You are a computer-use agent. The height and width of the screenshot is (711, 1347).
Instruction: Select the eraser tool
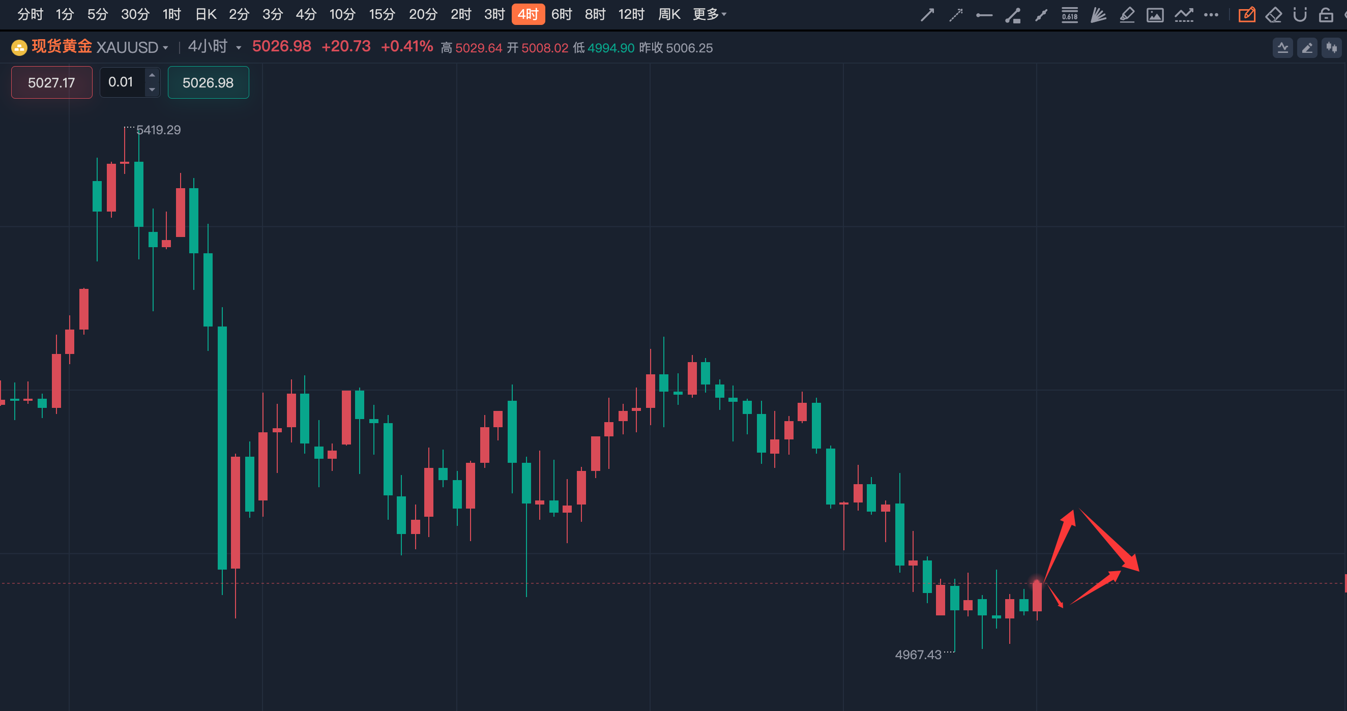tap(1273, 15)
